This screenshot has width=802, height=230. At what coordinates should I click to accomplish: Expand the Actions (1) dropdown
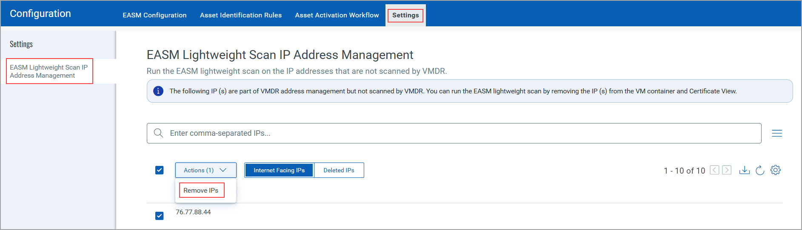coord(206,170)
